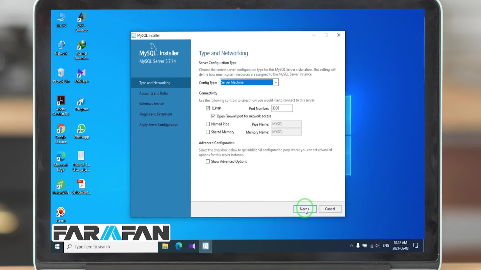Enable the Named Pipe checkbox
Viewport: 481px width, 270px height.
[x=208, y=124]
